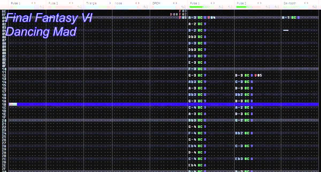Image resolution: width=321 pixels, height=172 pixels.
Task: Select the Ab3 note on row 14
Action: pos(192,82)
